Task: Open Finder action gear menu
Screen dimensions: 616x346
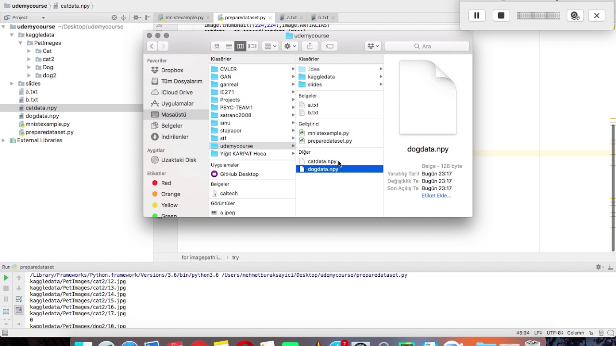Action: point(290,46)
